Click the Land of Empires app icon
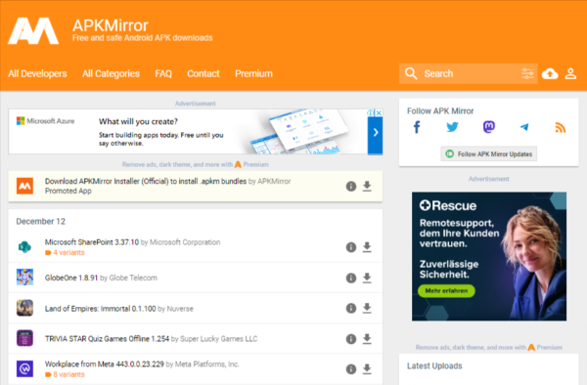This screenshot has width=587, height=385. pos(24,308)
